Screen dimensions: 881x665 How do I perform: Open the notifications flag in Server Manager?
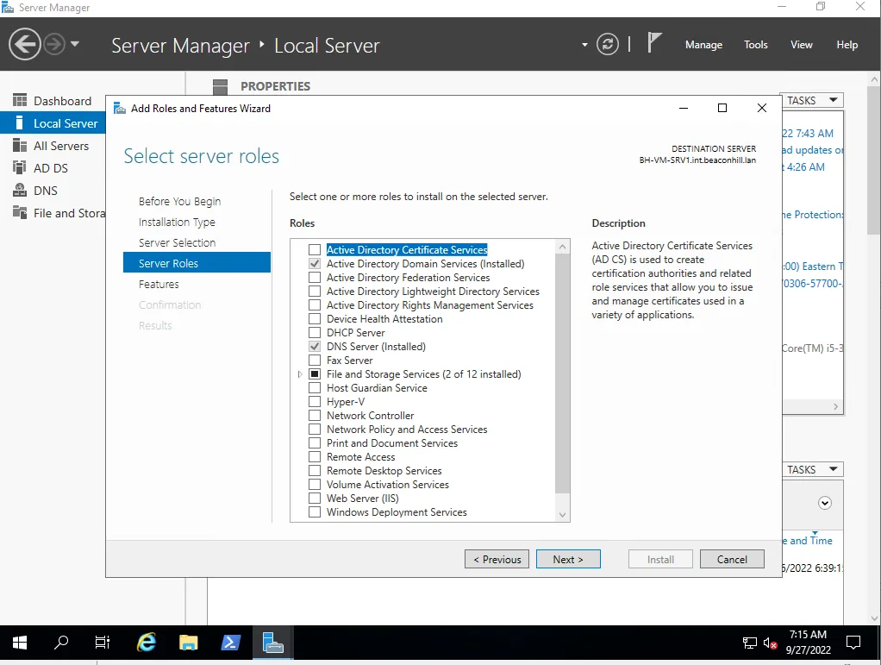point(654,43)
